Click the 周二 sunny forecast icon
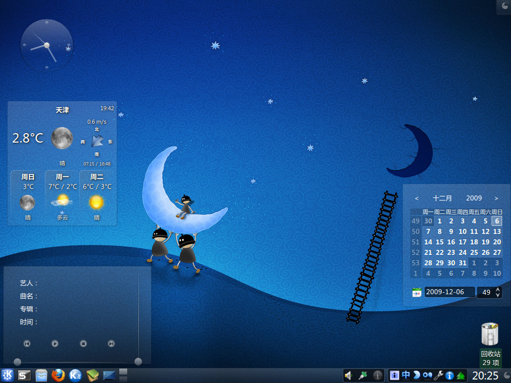This screenshot has height=383, width=511. (96, 202)
